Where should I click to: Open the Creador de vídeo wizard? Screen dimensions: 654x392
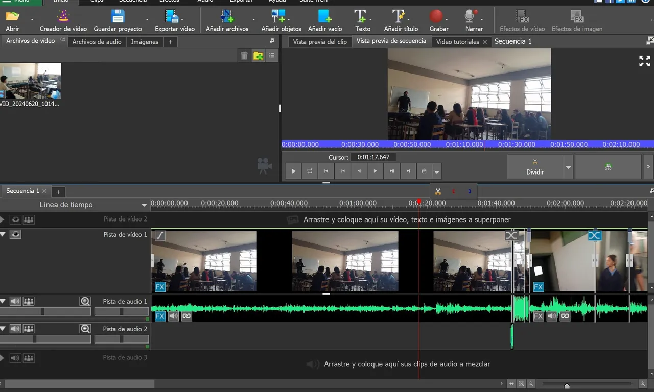[63, 20]
